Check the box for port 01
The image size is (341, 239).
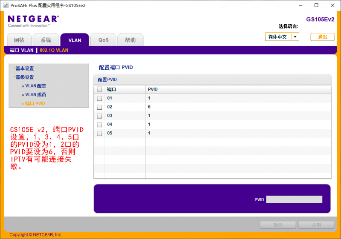click(x=100, y=98)
